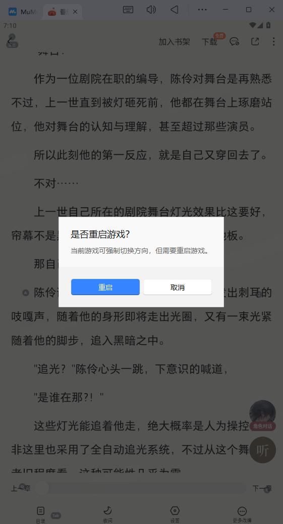Toggle 夜间 night mode
The height and width of the screenshot is (524, 283).
click(x=107, y=514)
